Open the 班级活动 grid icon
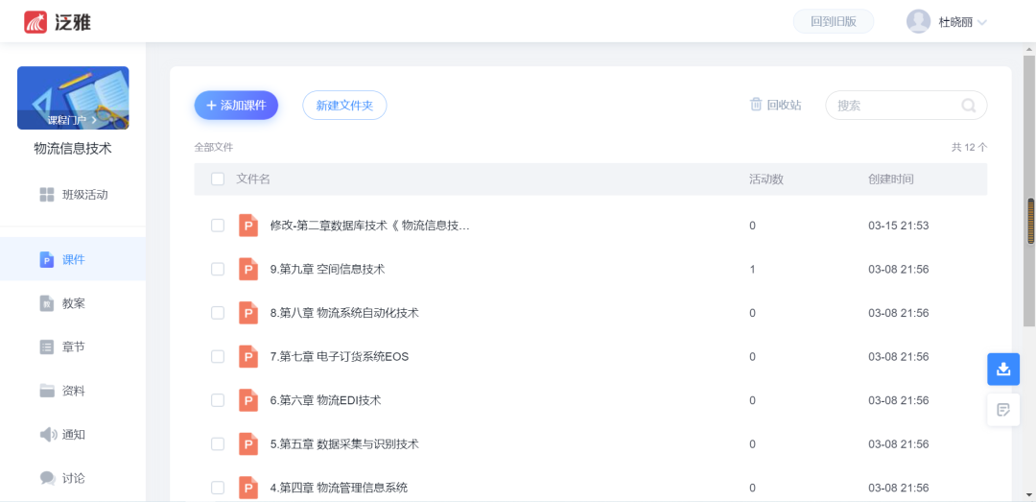 pos(47,195)
